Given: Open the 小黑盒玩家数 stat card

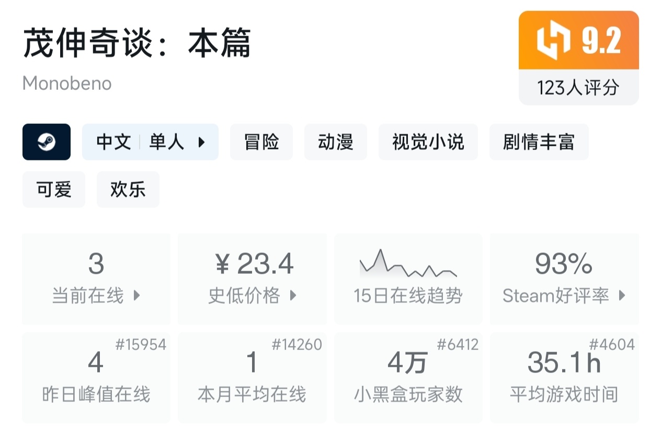Looking at the screenshot, I should coord(408,377).
